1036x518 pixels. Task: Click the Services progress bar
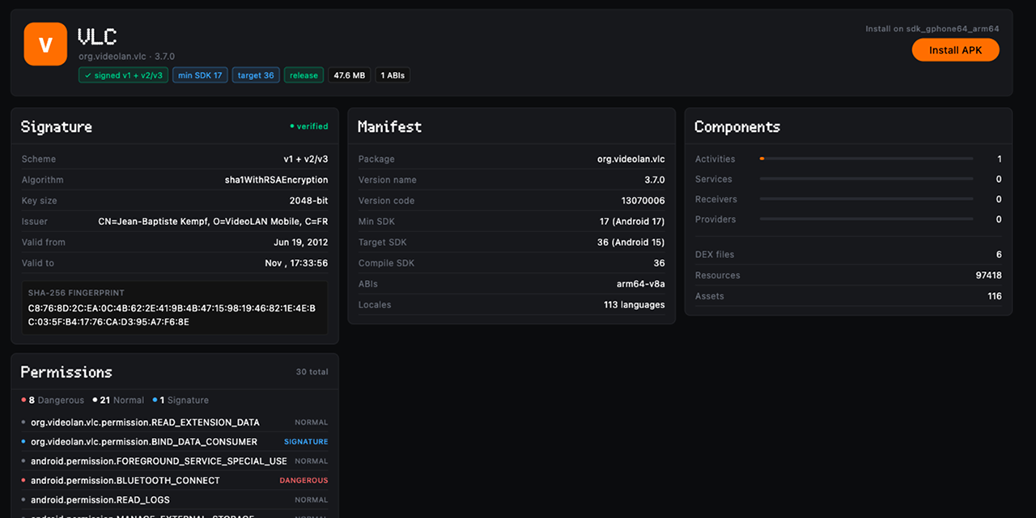(x=866, y=179)
